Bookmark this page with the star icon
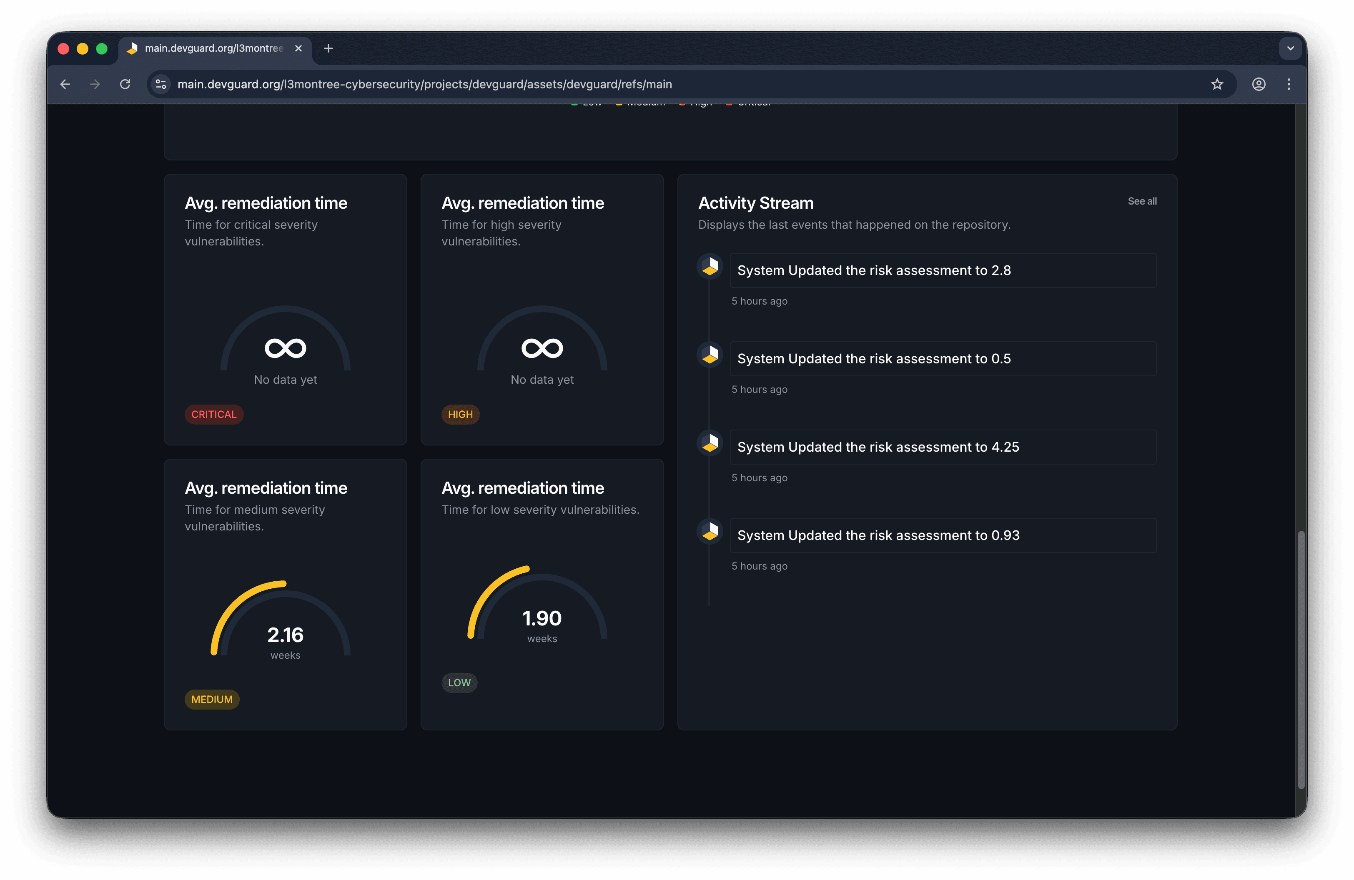Screen dimensions: 1354x880 click(1217, 84)
